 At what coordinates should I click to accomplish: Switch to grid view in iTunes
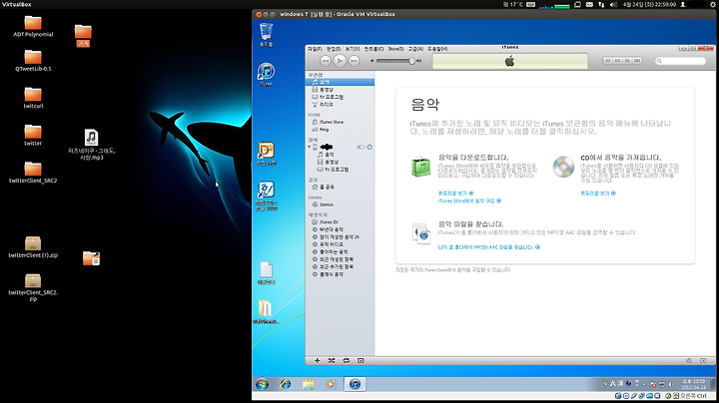tap(627, 61)
